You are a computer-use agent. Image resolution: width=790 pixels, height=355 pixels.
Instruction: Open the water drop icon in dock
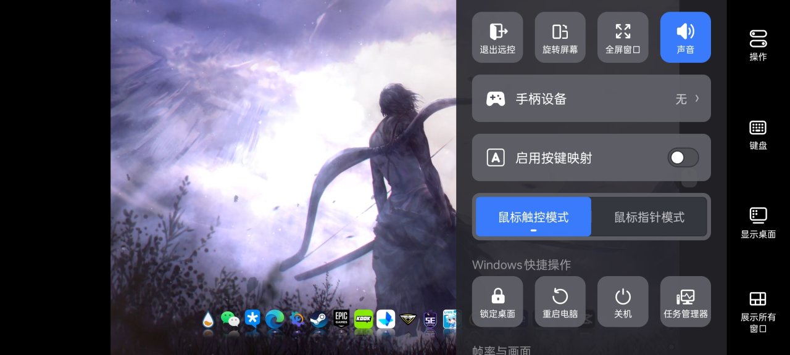coord(209,319)
